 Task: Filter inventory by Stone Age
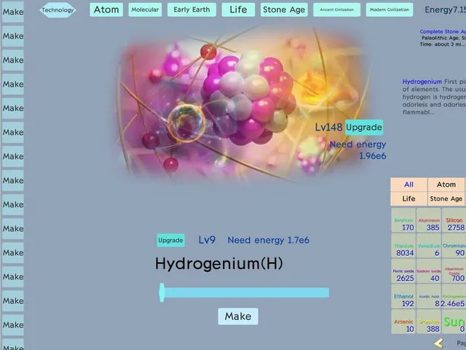click(x=446, y=198)
